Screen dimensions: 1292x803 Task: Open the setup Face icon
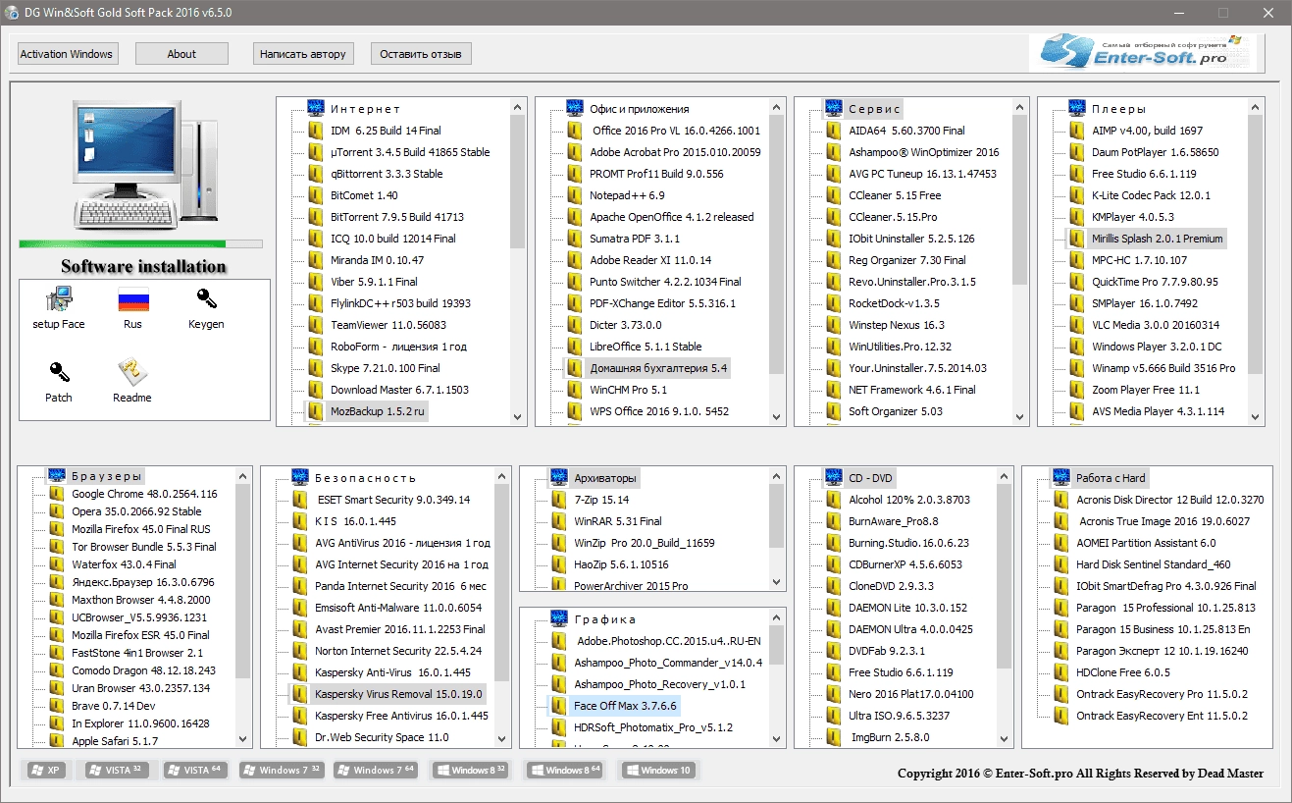click(x=59, y=299)
